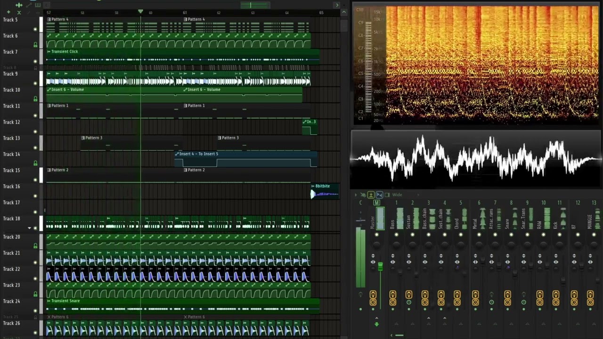Mute the Master mixer channel LED
The height and width of the screenshot is (339, 603).
pyautogui.click(x=376, y=234)
